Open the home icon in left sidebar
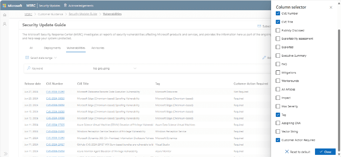The width and height of the screenshot is (341, 157). point(5,15)
